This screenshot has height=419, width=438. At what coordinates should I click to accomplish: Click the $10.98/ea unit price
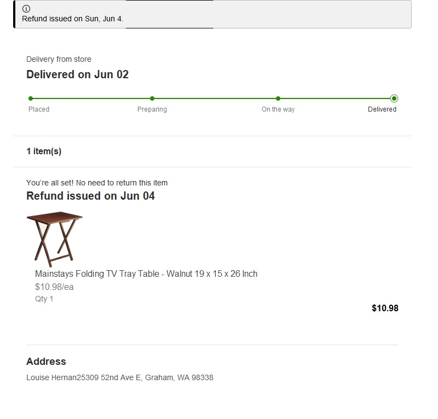[x=54, y=287]
